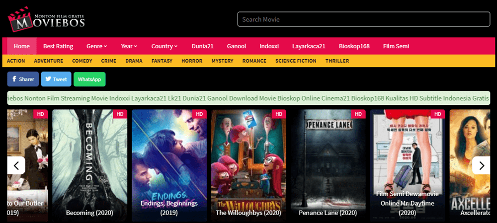This screenshot has width=497, height=223.
Task: Click the Moviebos clapperboard logo
Action: point(46,20)
